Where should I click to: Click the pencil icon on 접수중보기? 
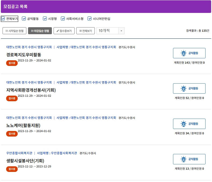point(58,31)
